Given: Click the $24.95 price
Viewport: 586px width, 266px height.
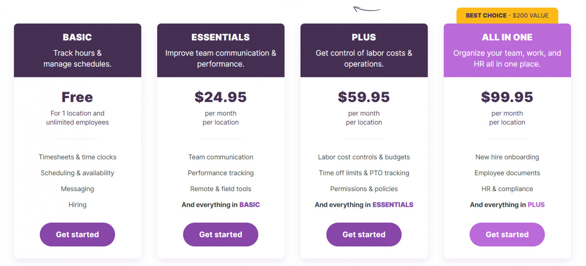Looking at the screenshot, I should pos(221,97).
